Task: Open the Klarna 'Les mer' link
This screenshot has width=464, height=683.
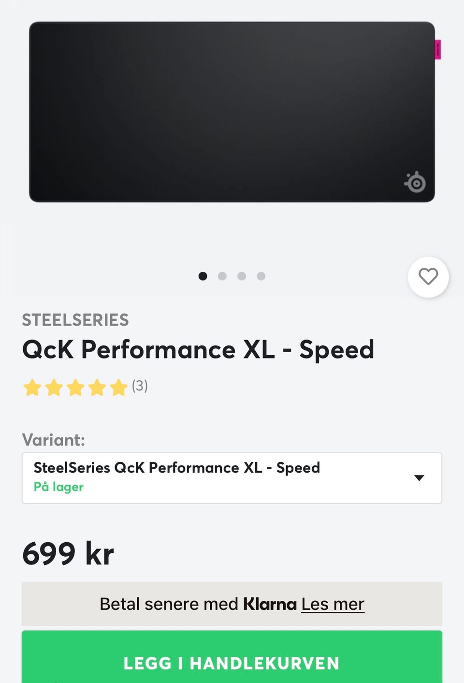Action: tap(333, 604)
